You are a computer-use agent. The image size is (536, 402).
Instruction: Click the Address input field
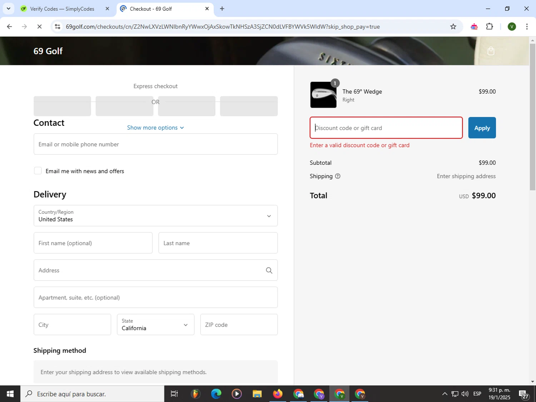[155, 270]
